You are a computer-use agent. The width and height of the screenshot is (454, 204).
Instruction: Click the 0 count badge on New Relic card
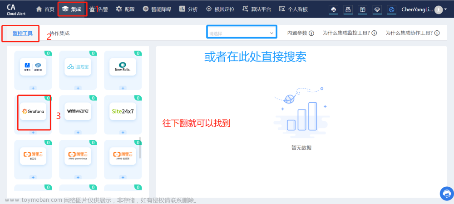pos(138,53)
